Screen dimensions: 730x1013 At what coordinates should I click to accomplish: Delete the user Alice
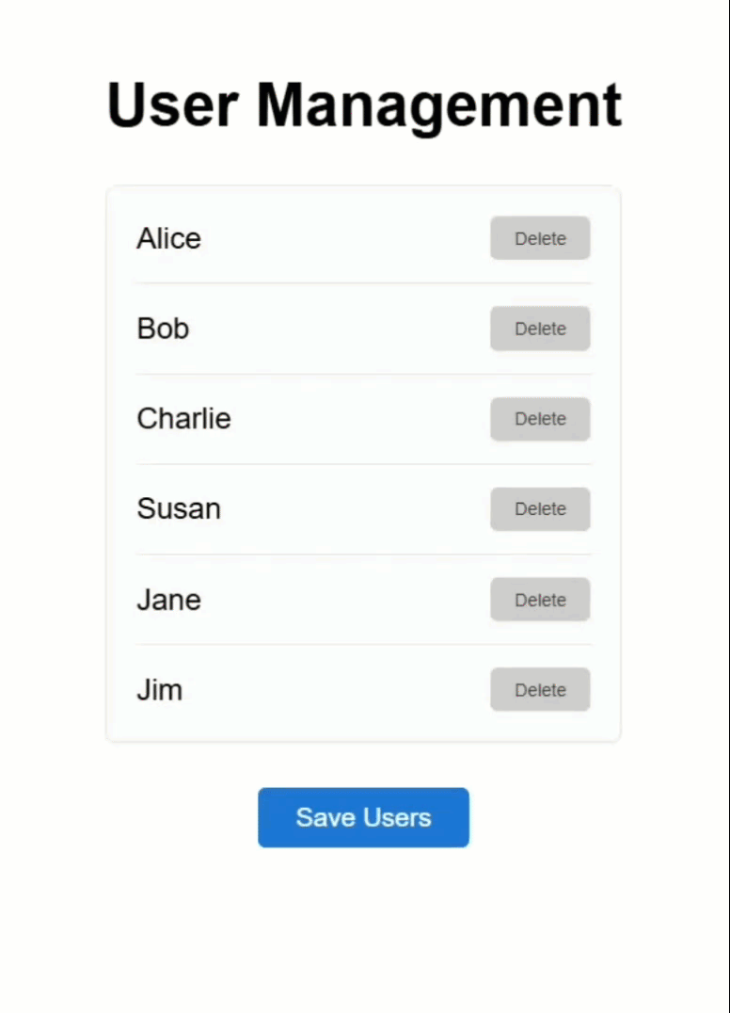[x=540, y=238]
